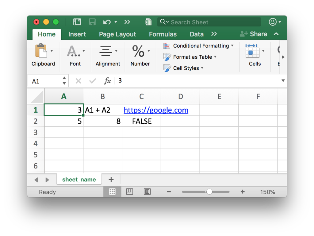
Task: Click the fx insert function icon
Action: tap(107, 81)
